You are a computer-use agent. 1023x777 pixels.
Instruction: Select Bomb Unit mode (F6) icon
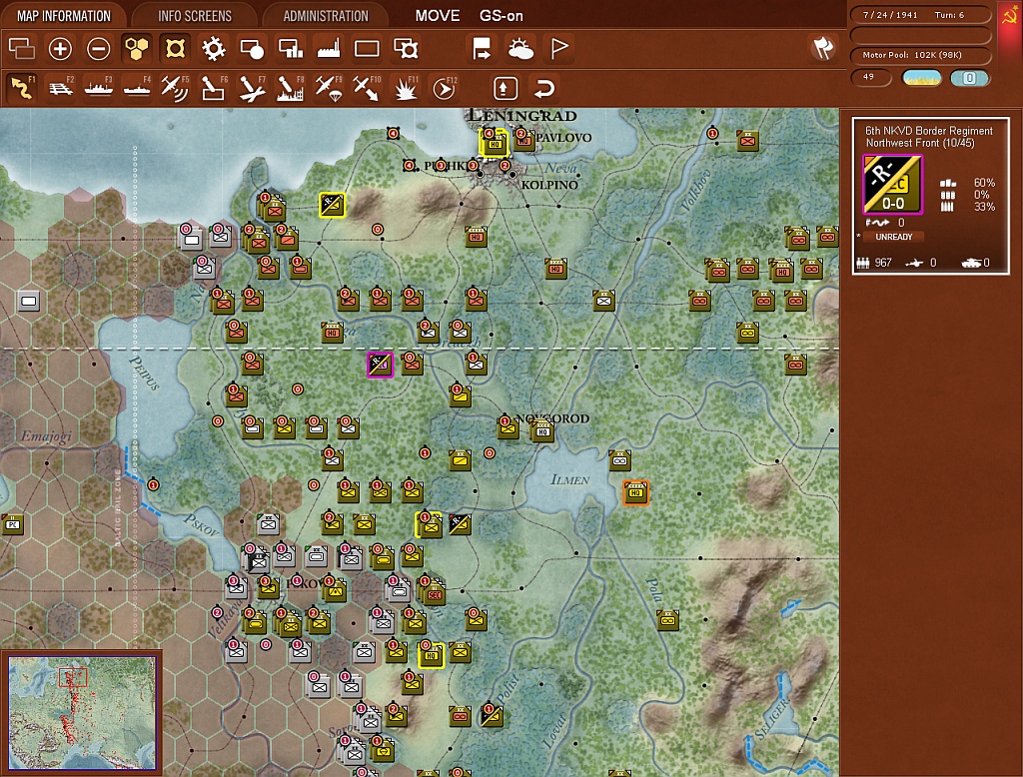213,88
